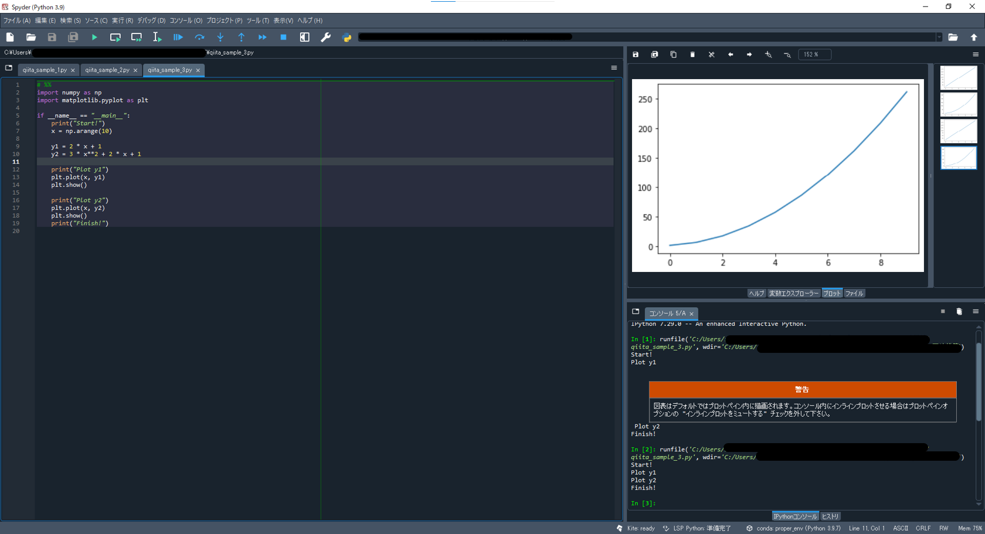
Task: Go to the previous plot
Action: (x=731, y=54)
